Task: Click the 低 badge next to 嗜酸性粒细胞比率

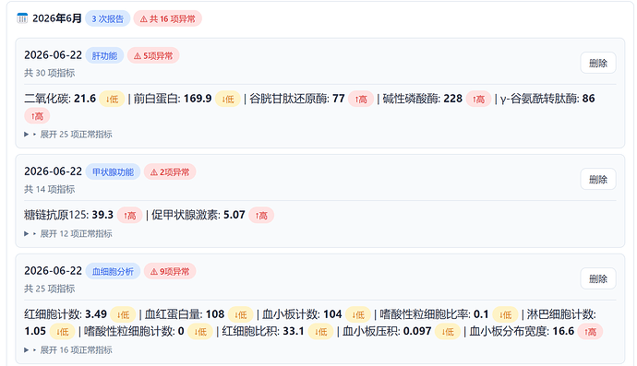Action: point(505,315)
